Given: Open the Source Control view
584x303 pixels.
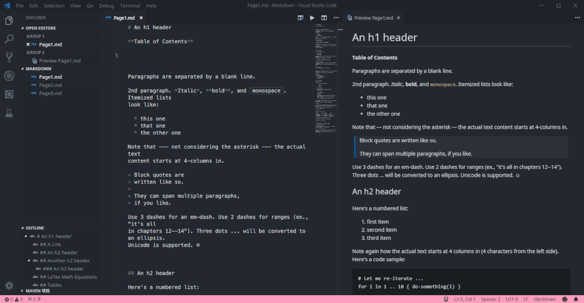Looking at the screenshot, I should (x=9, y=57).
